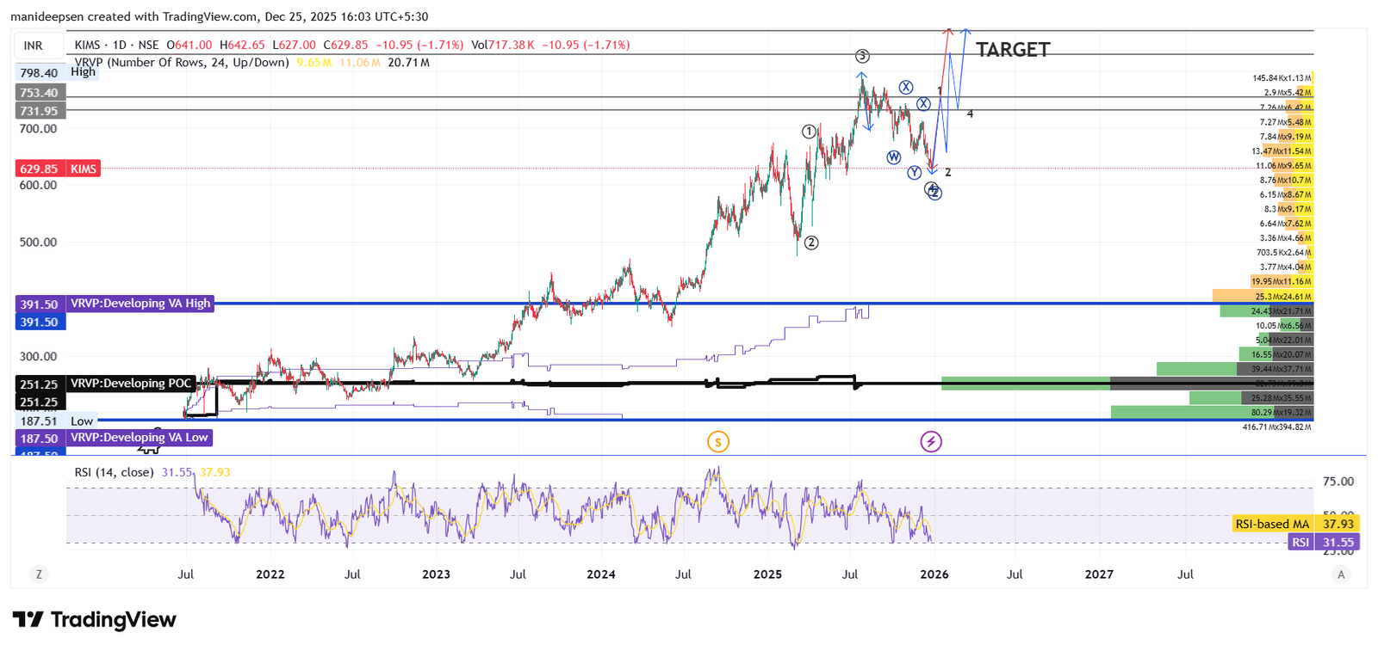Click the purple lightning event marker icon
This screenshot has height=651, width=1378.
click(931, 442)
